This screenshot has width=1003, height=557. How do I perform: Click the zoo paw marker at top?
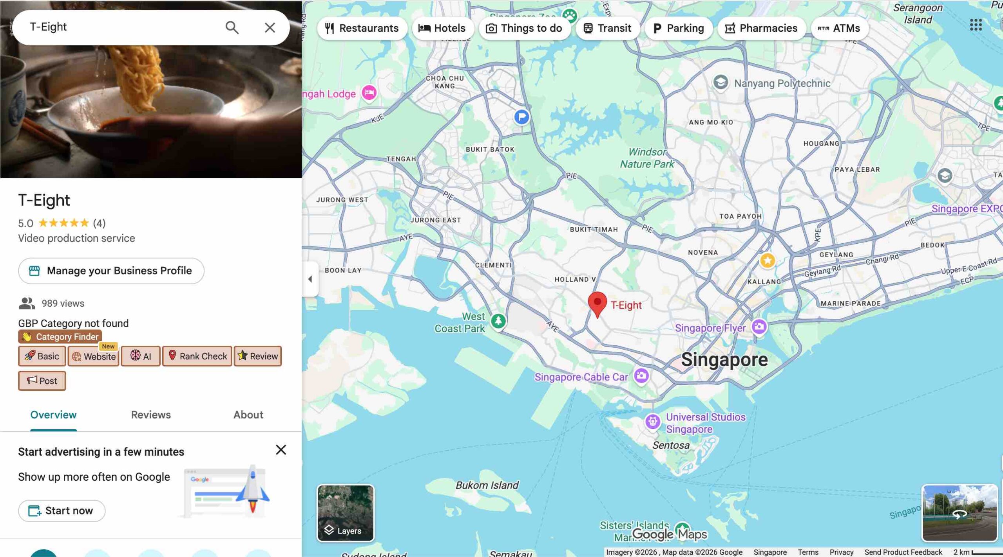coord(569,16)
